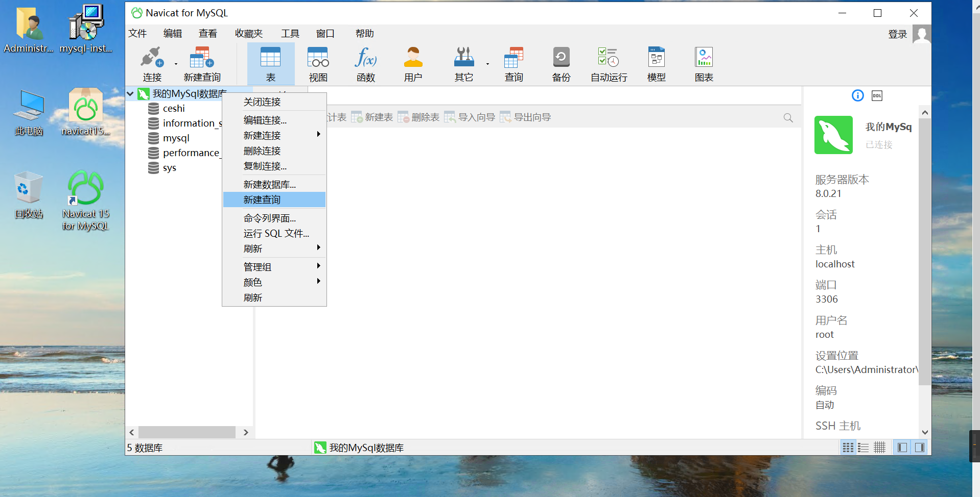Show the DDL panel icon
This screenshot has height=497, width=980.
click(877, 95)
